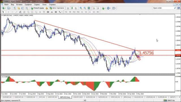This screenshot has height=102, width=181.
Task: Open the Indicators list icon
Action: pyautogui.click(x=103, y=8)
